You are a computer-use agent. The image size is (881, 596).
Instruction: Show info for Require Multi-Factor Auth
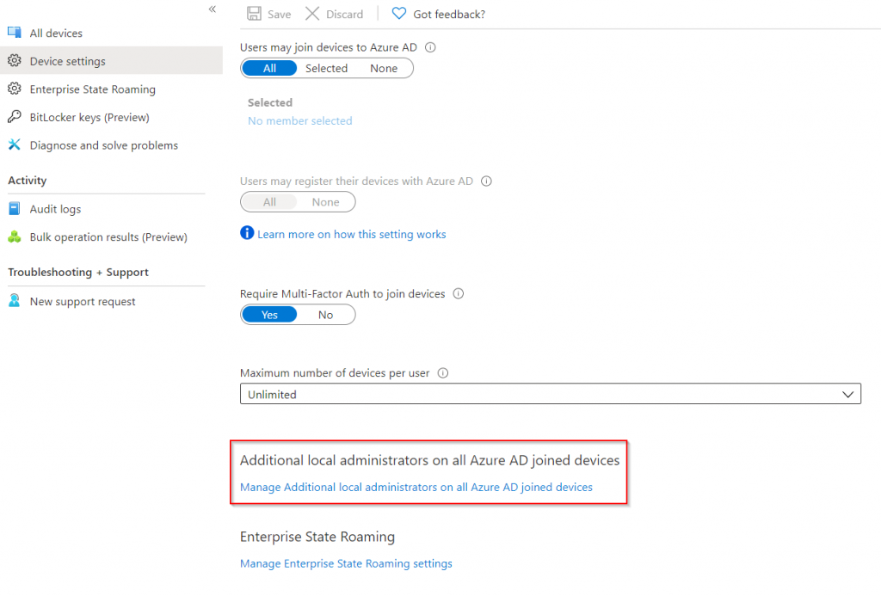point(459,293)
